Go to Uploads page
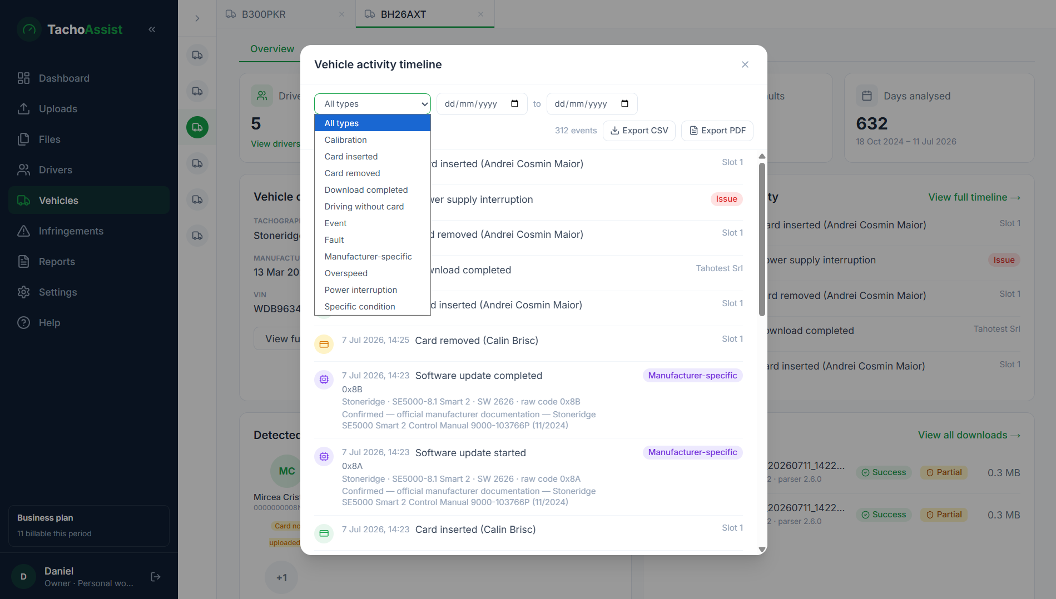 (x=89, y=109)
